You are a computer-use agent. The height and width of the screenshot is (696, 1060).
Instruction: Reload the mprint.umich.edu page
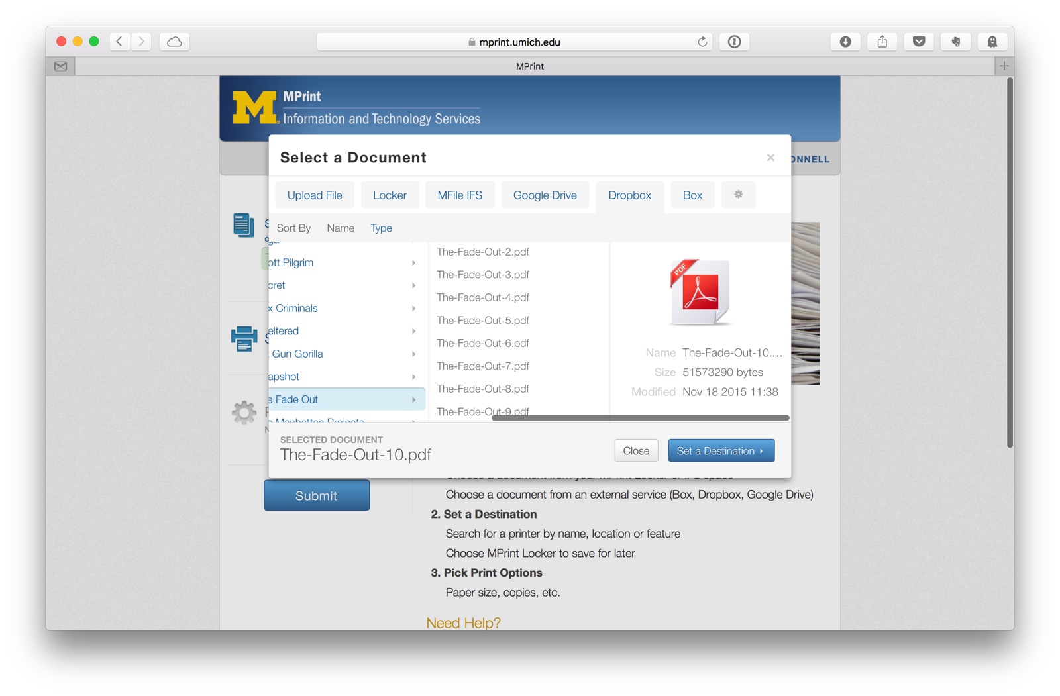tap(702, 42)
